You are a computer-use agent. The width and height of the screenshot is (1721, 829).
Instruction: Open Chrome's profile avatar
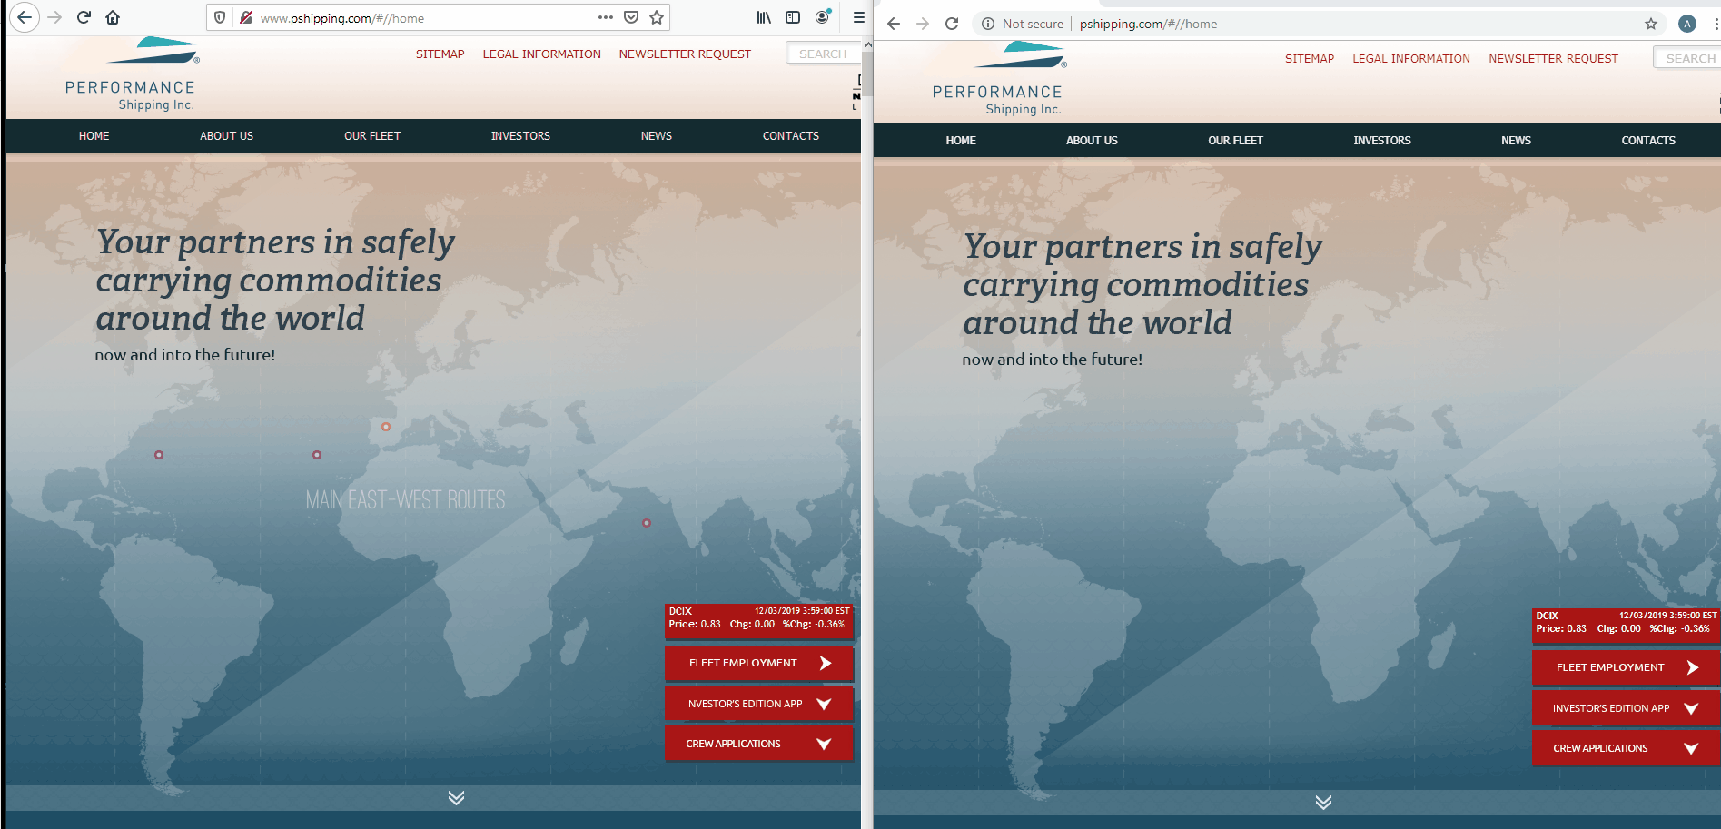tap(1687, 24)
